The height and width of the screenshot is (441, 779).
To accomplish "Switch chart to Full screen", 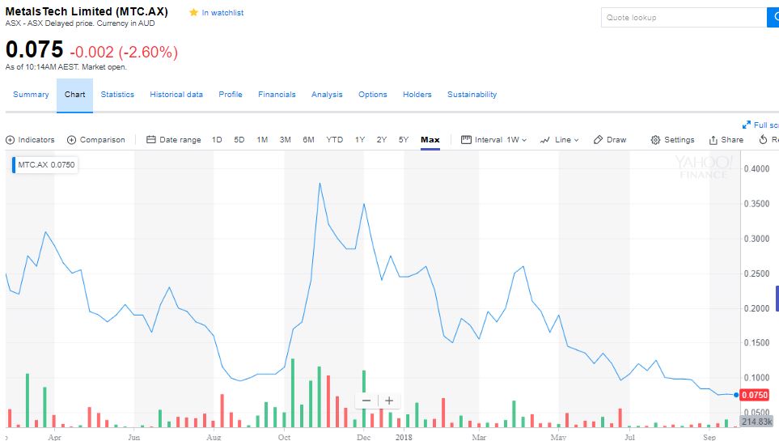I will click(x=760, y=125).
